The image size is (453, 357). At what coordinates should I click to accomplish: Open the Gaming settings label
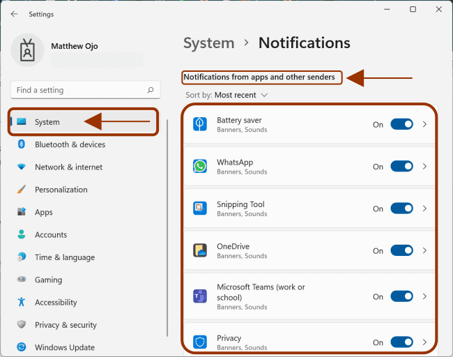pyautogui.click(x=49, y=280)
